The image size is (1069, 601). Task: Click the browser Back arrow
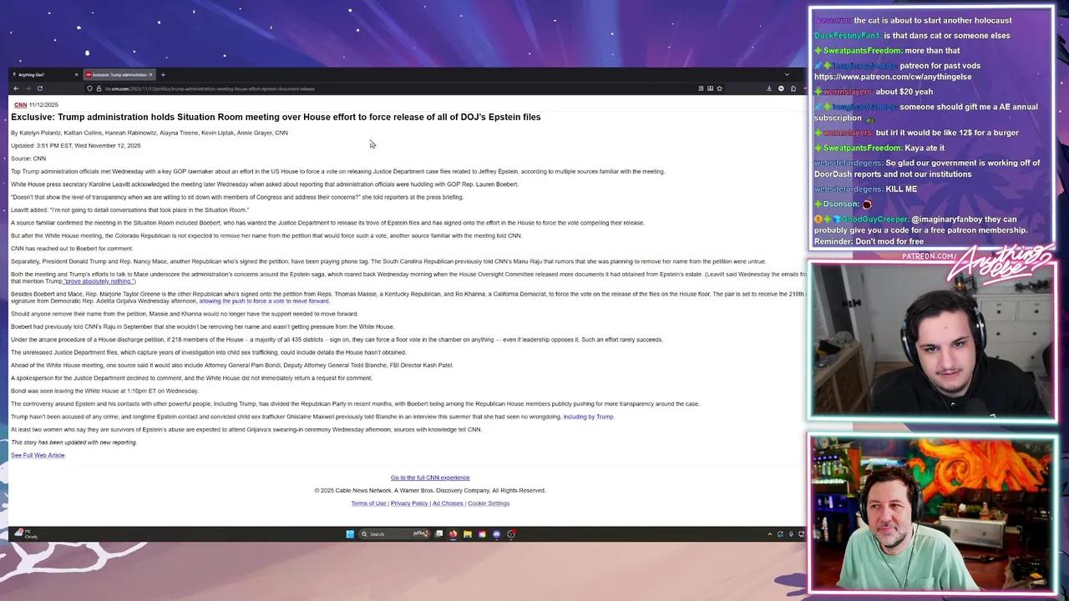pos(16,88)
